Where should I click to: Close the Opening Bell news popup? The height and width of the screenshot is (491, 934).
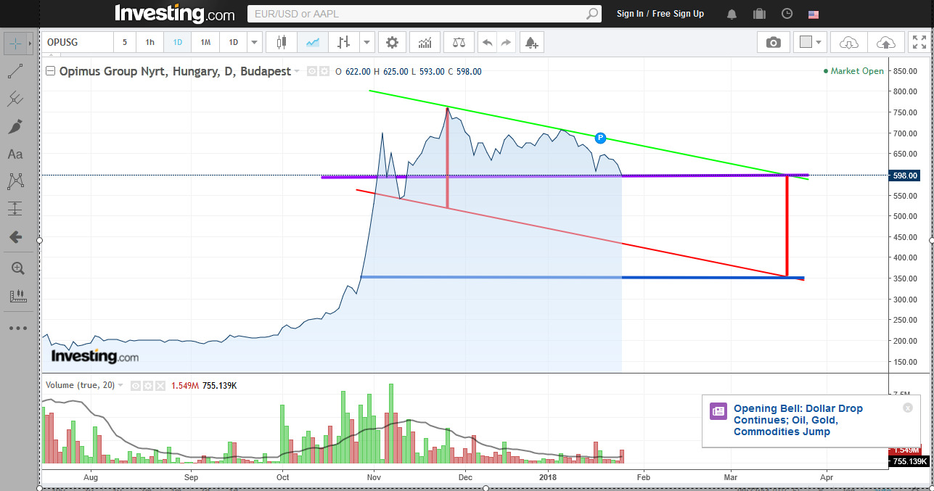pos(907,408)
